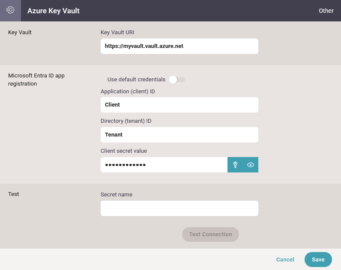Click the Key Vault section heading
The height and width of the screenshot is (270, 341).
coord(20,33)
